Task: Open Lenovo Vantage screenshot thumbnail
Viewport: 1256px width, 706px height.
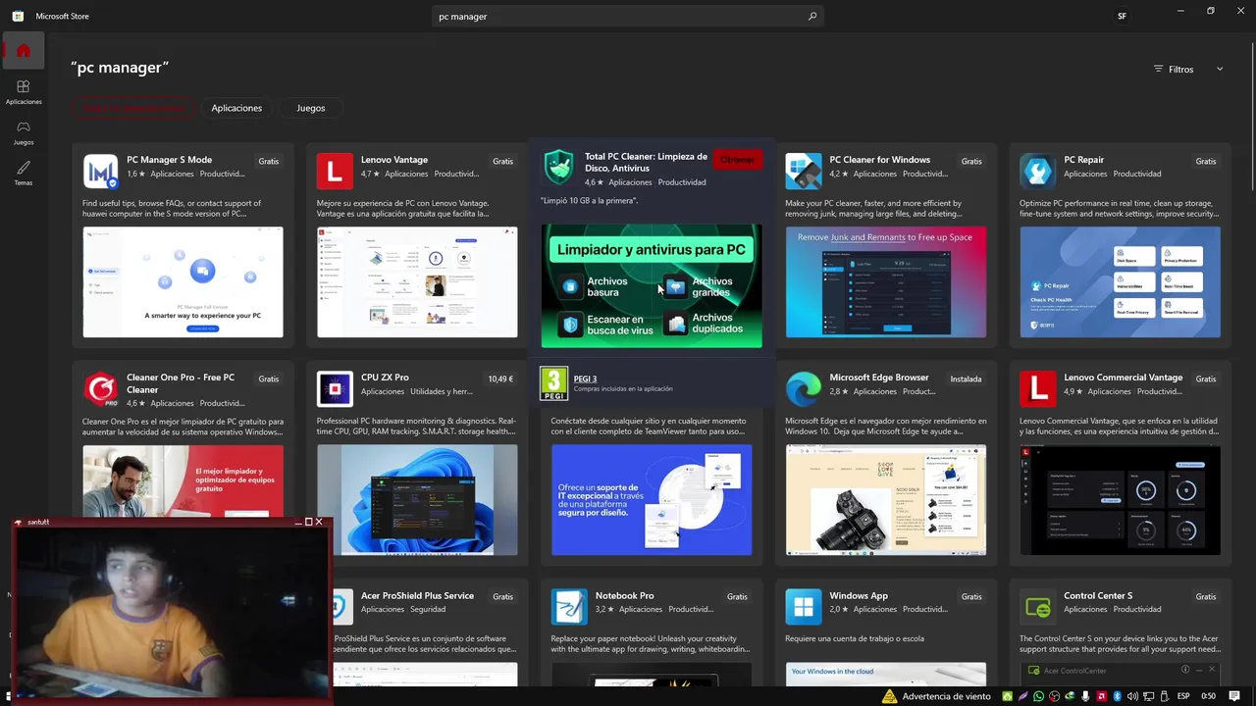Action: pos(417,282)
